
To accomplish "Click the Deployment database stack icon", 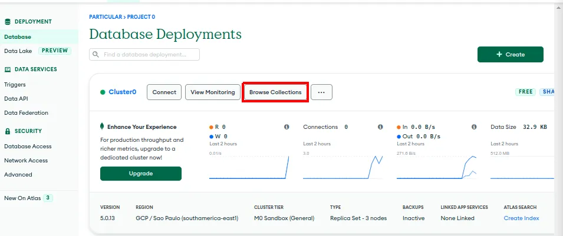I will [x=8, y=22].
